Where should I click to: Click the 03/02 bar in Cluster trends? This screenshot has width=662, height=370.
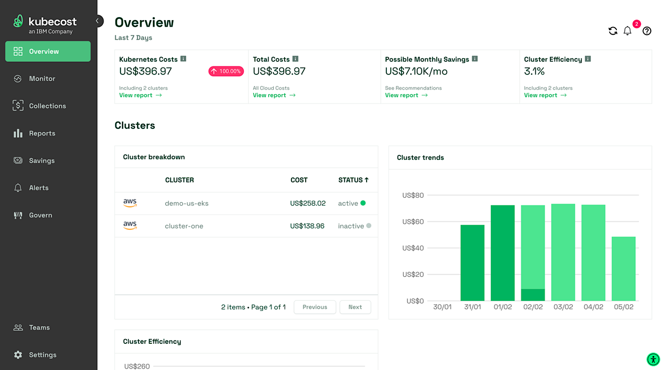[x=563, y=251]
